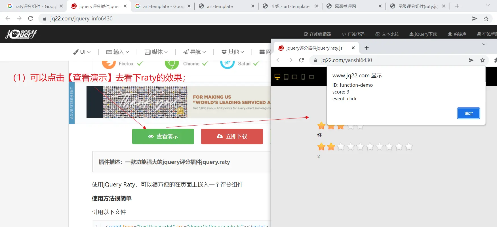Switch to the 介绍 - art-template tab

[x=290, y=6]
